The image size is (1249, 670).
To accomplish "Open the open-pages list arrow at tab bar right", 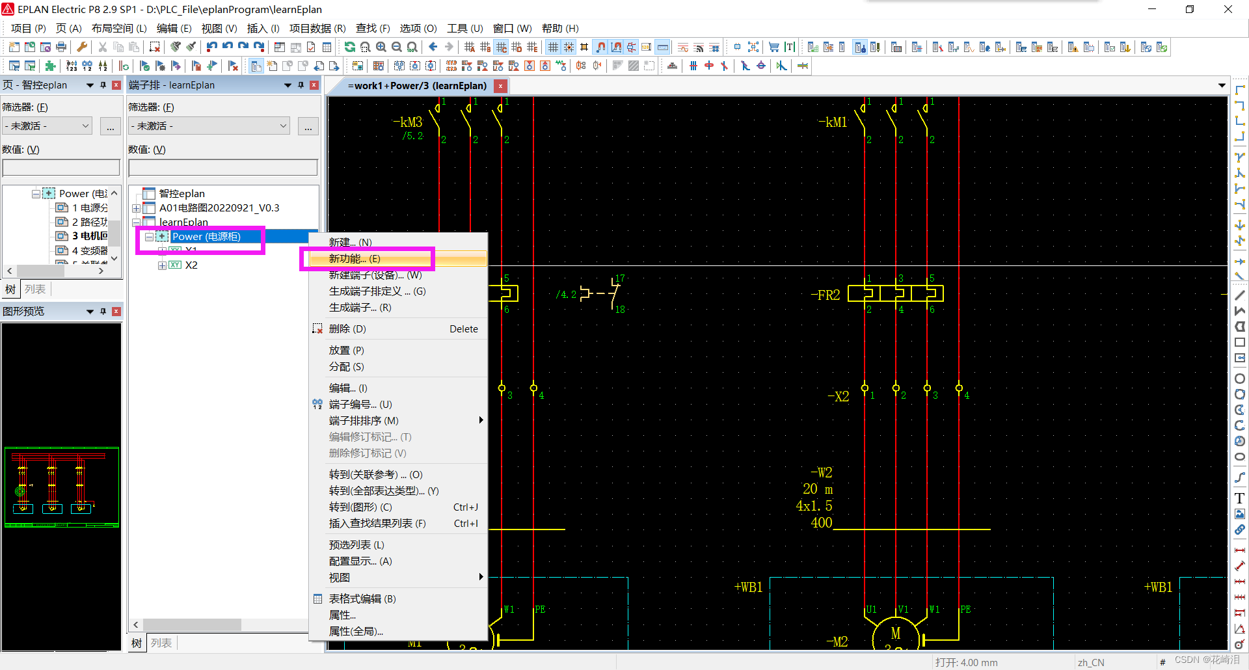I will (x=1222, y=86).
